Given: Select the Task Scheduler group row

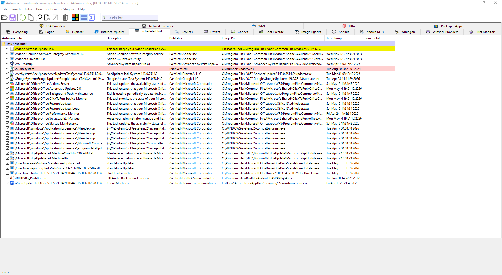Looking at the screenshot, I should point(198,44).
